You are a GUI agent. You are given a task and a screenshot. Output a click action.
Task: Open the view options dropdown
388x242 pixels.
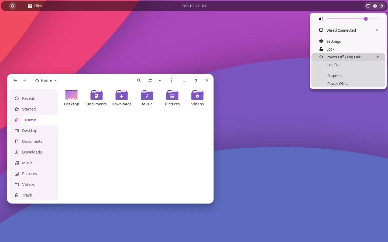pyautogui.click(x=160, y=80)
